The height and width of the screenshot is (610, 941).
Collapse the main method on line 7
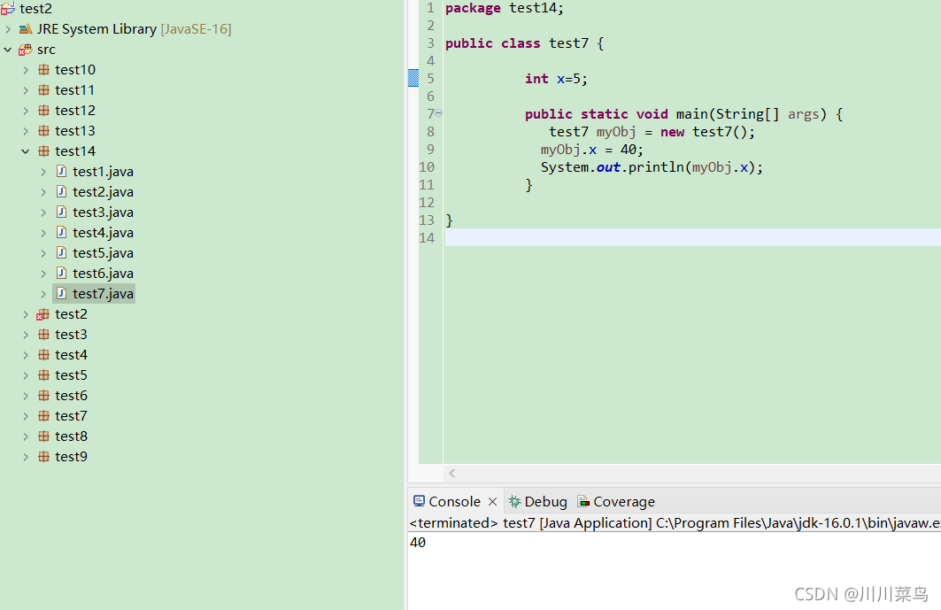click(439, 112)
